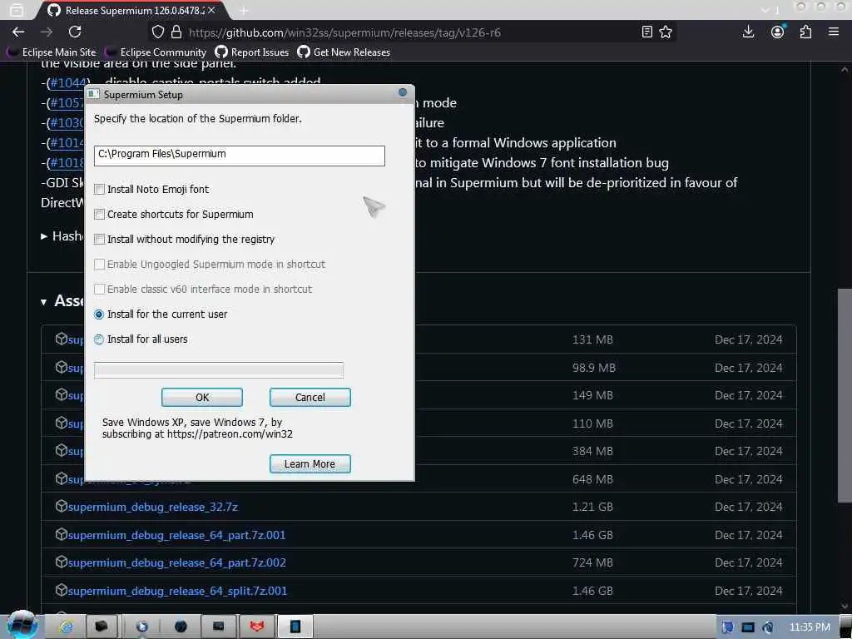Select Install for the current user
This screenshot has width=852, height=639.
(x=99, y=314)
